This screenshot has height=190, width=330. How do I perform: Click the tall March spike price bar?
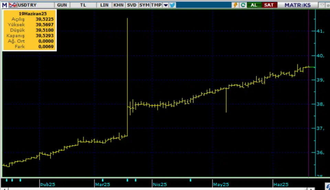coord(127,78)
